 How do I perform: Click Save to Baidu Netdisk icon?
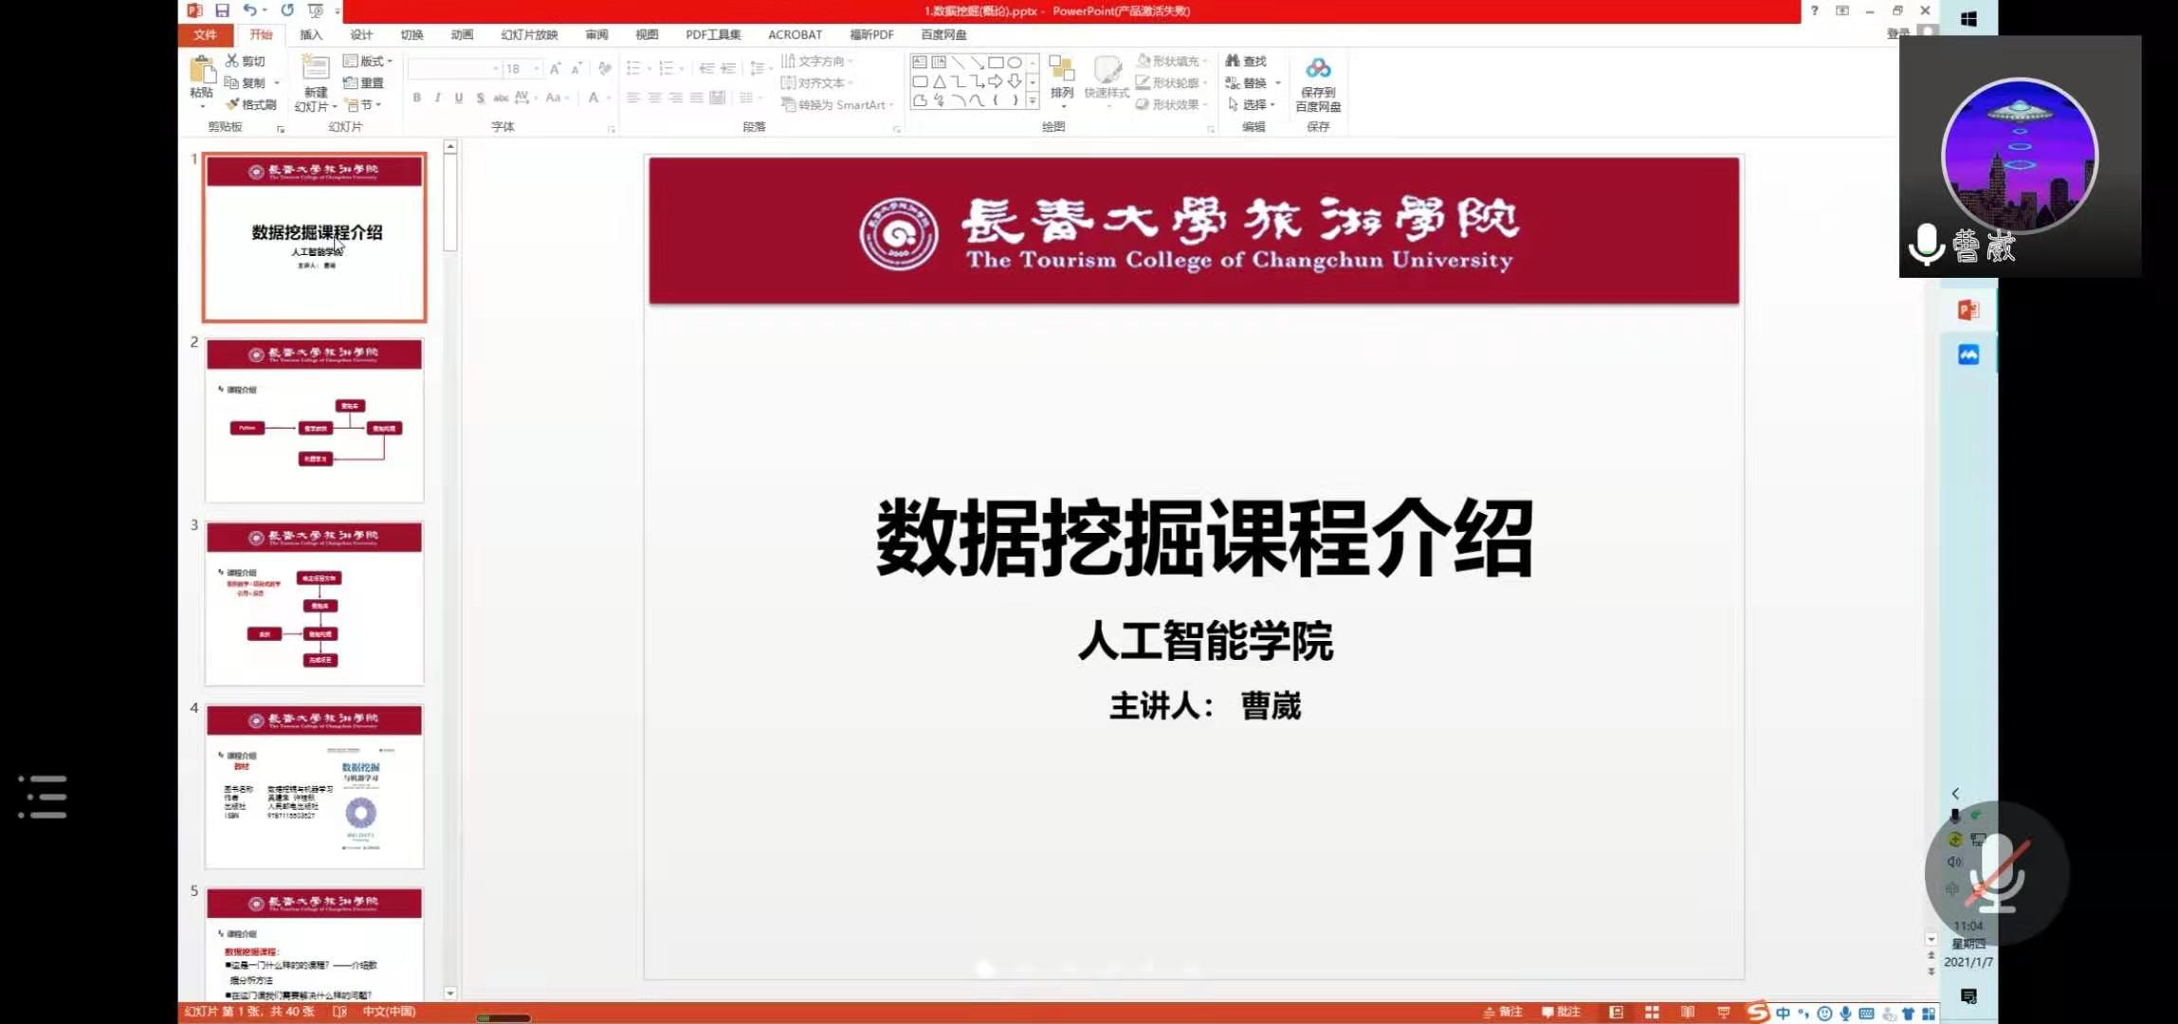point(1318,69)
